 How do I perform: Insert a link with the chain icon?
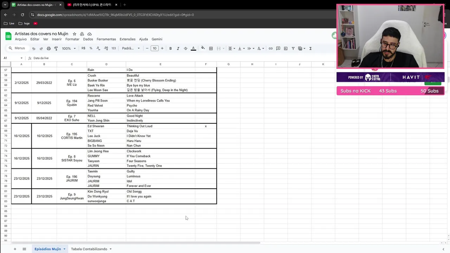[x=271, y=48]
